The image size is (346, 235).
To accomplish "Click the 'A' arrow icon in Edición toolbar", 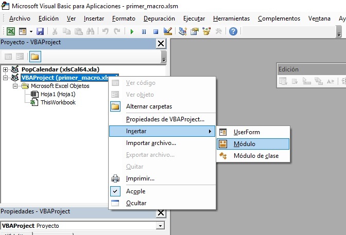I will [x=331, y=81].
